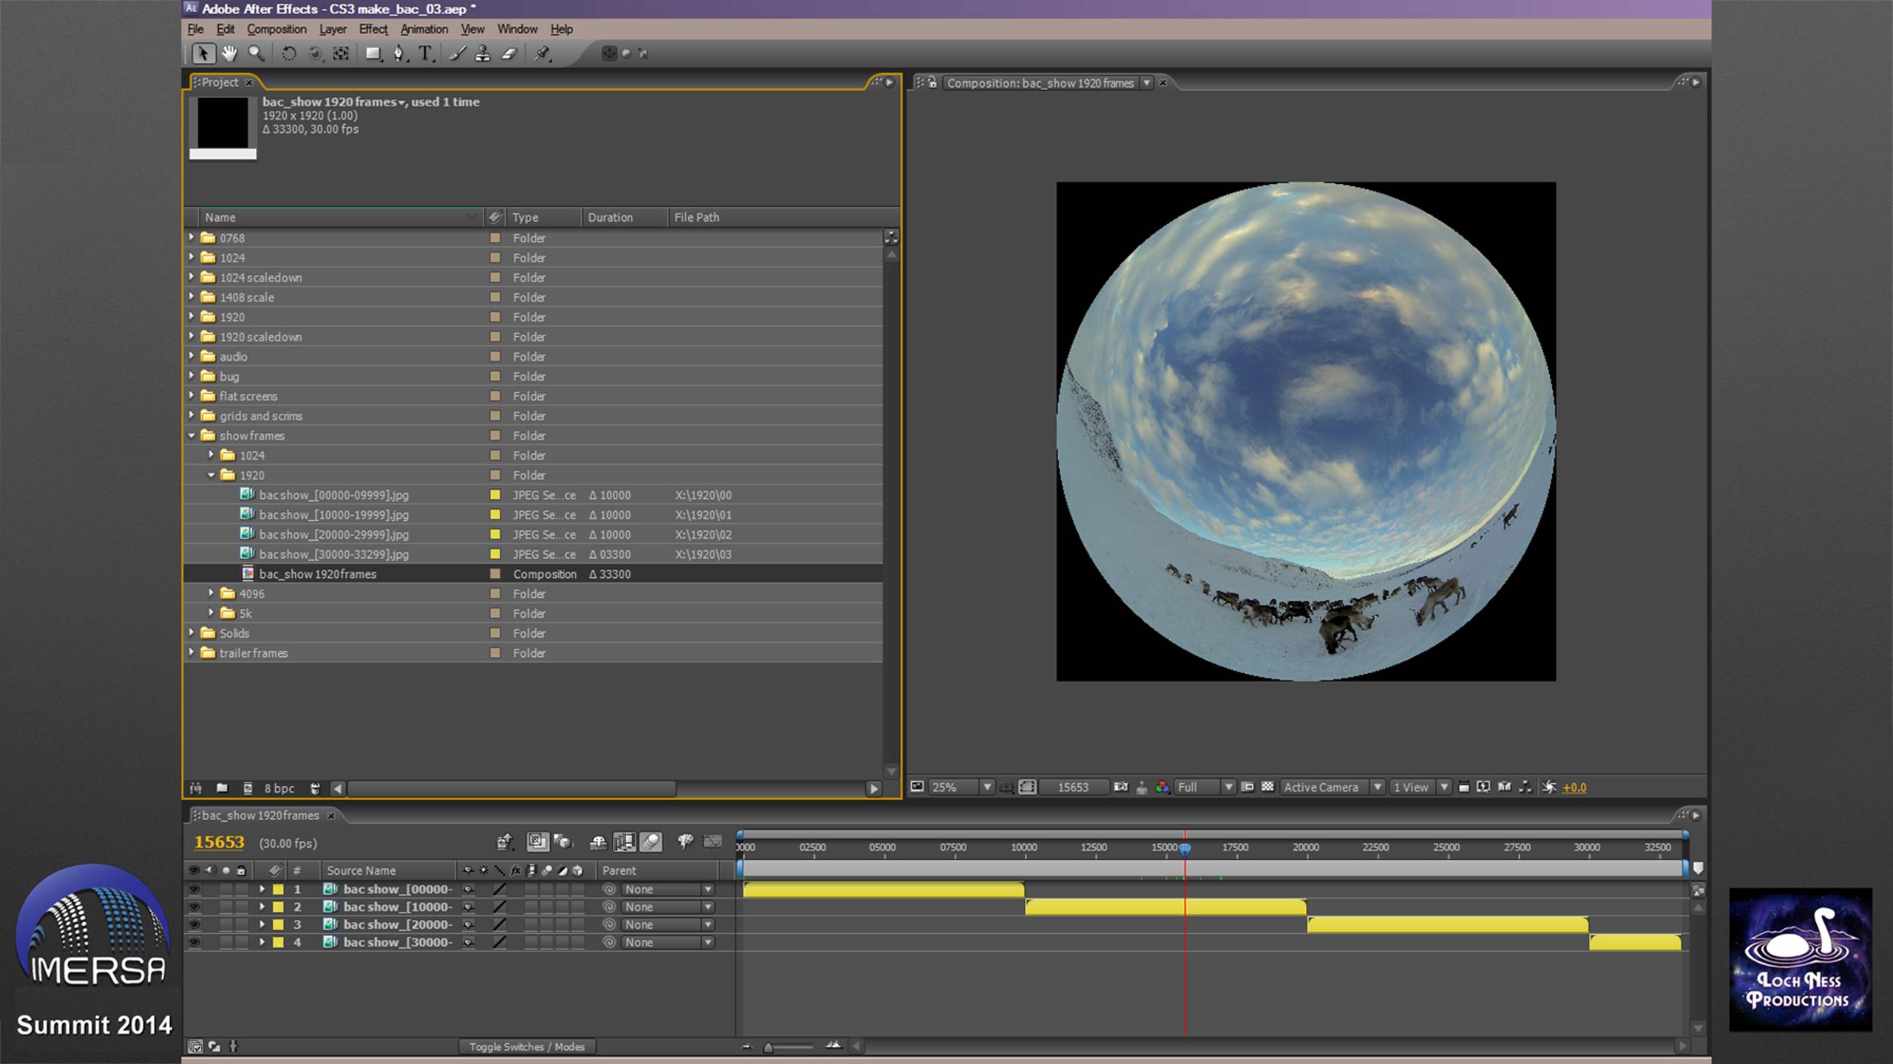Select the Horizontal Type tool
This screenshot has width=1893, height=1064.
(425, 53)
